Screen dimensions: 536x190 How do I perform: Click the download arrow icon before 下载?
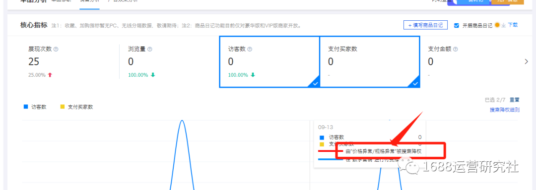tap(503, 25)
